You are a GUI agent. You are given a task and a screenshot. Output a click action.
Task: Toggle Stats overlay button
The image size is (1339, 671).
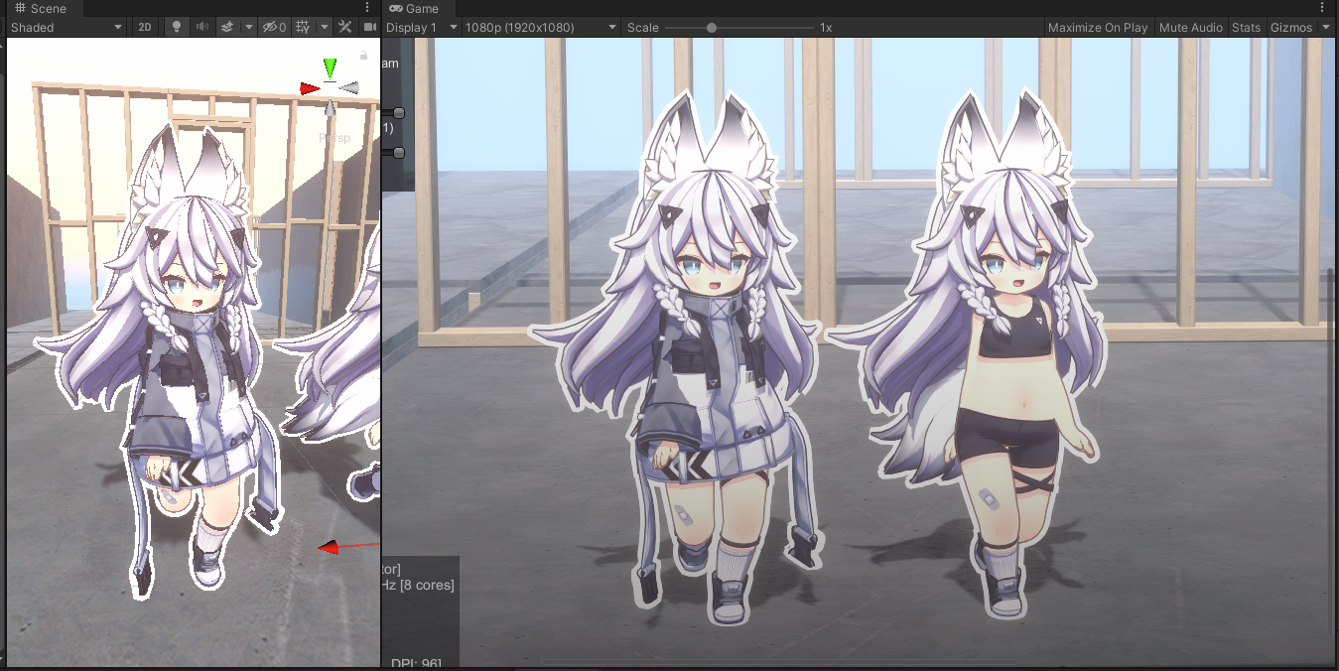1246,28
